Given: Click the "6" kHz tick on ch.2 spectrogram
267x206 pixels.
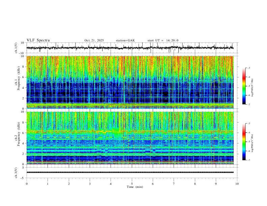Looking at the screenshot, I should tap(24, 133).
